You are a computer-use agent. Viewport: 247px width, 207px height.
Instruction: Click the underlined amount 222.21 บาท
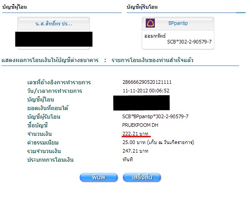coord(135,134)
